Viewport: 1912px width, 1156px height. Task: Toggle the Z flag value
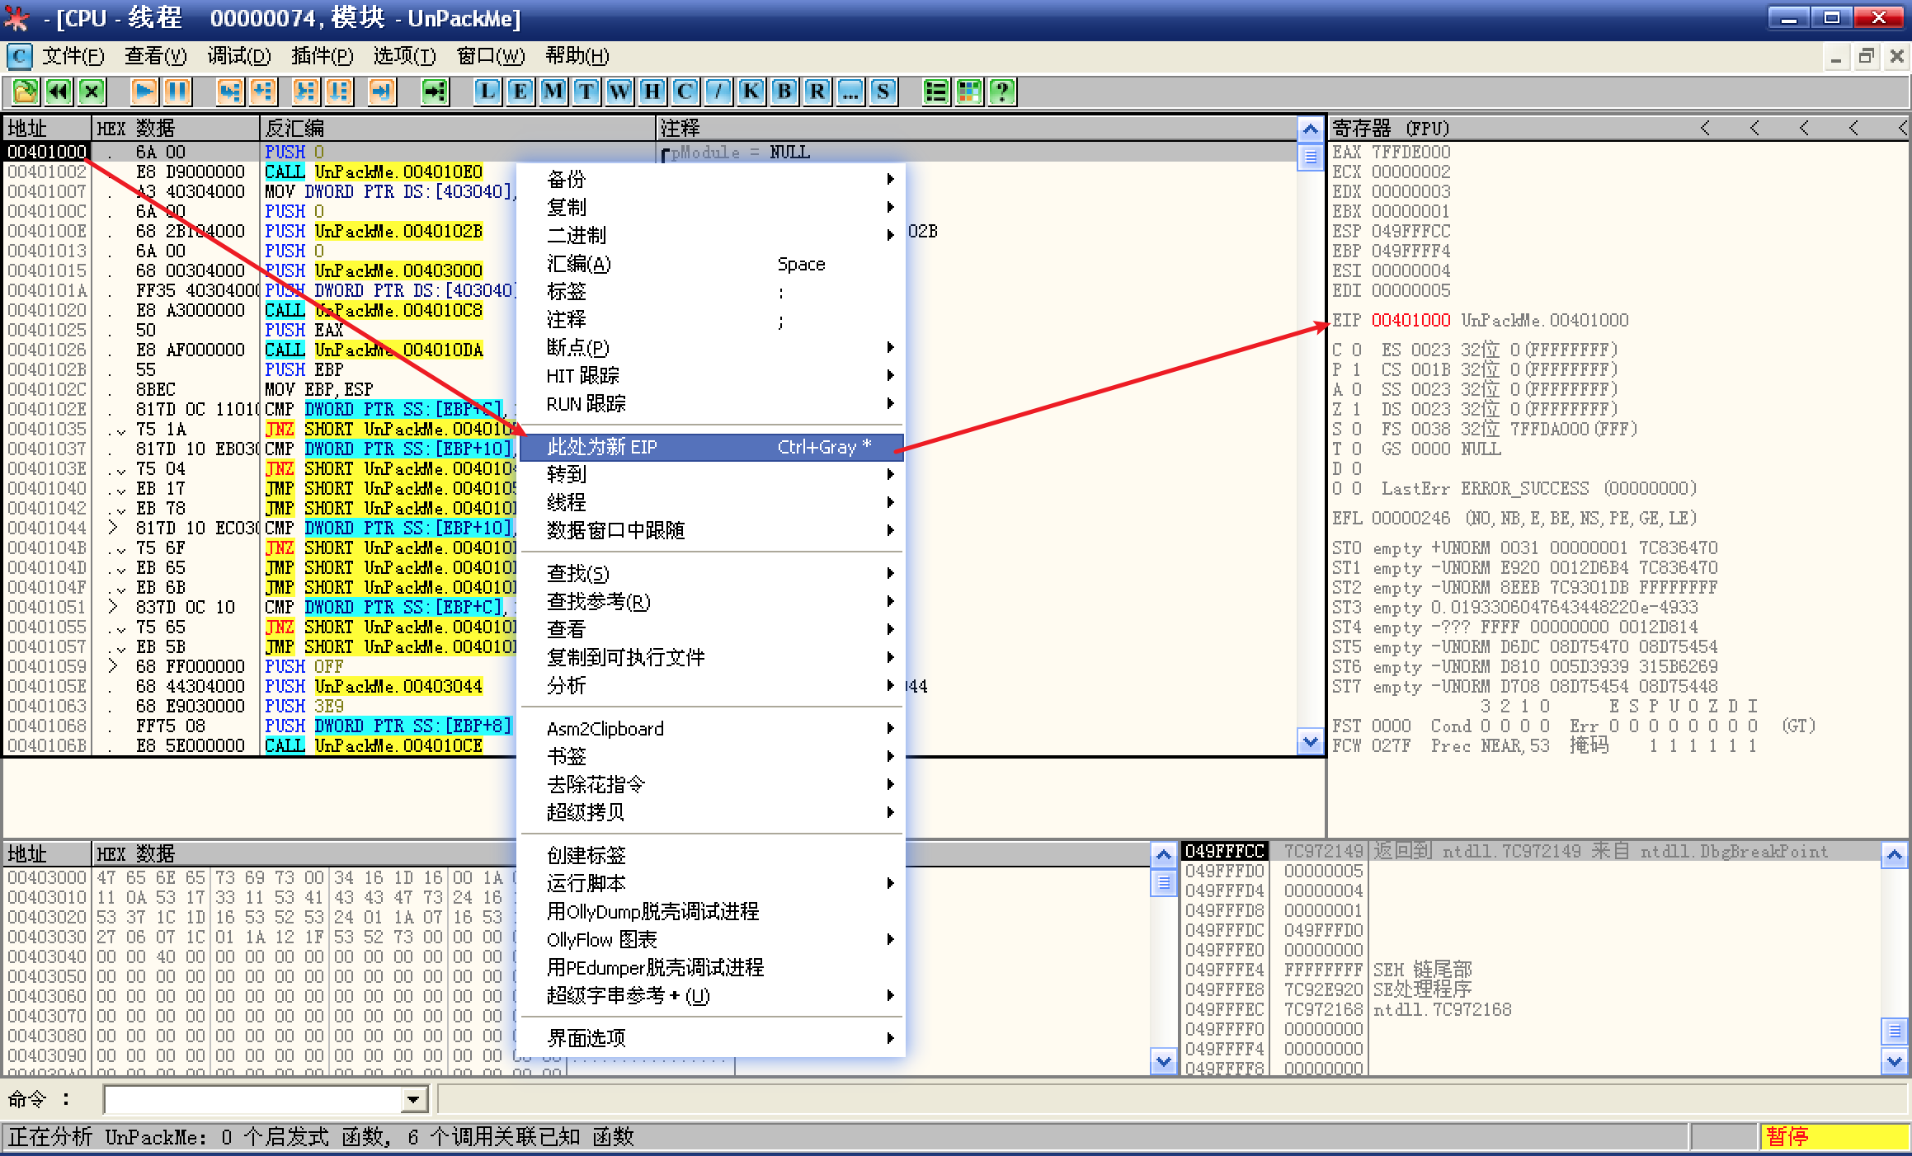pos(1357,409)
